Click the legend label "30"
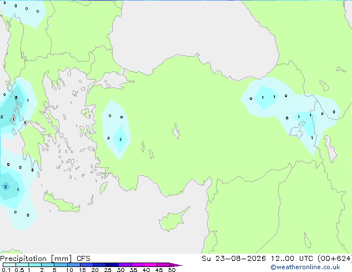The image size is (352, 272). tap(120, 270)
